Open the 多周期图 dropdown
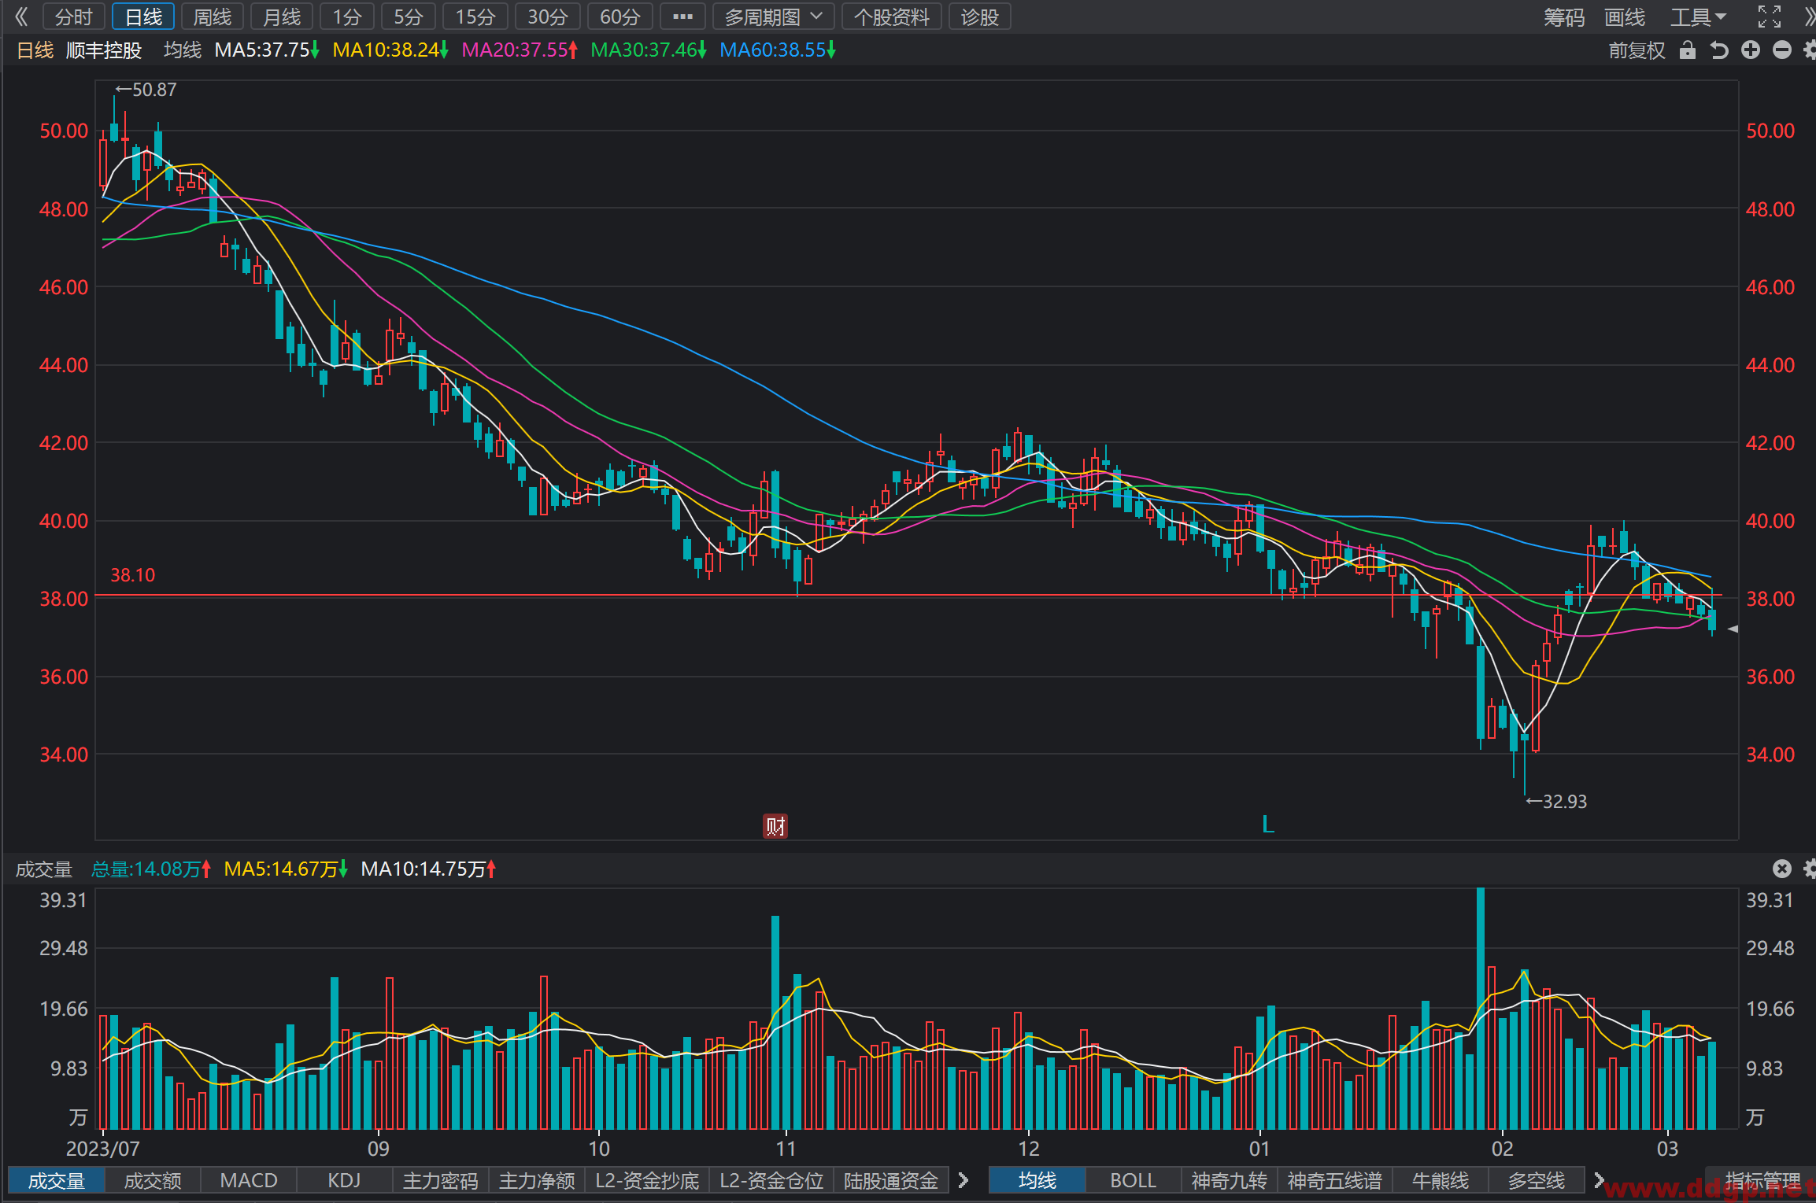1816x1203 pixels. (x=773, y=17)
